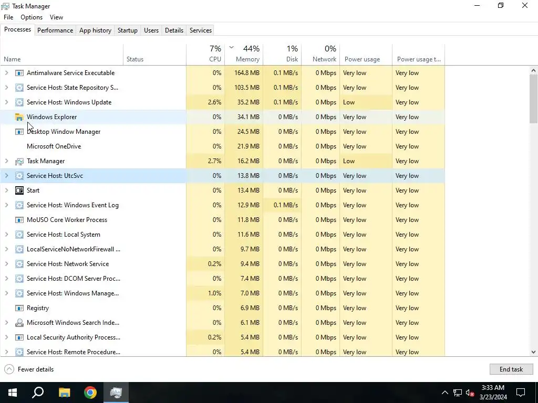Click the Service Host: Windows Event Log icon

19,205
